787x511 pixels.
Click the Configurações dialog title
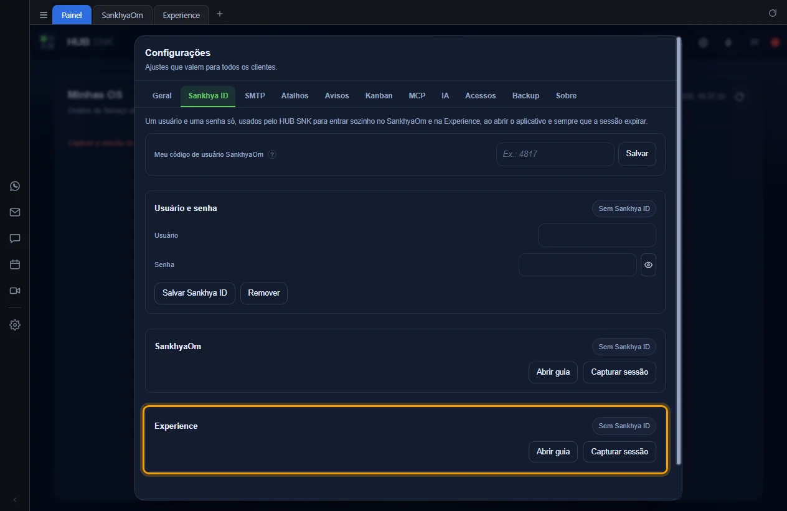[x=177, y=53]
